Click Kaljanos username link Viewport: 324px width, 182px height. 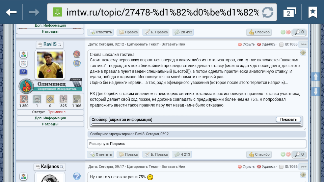[x=50, y=166]
